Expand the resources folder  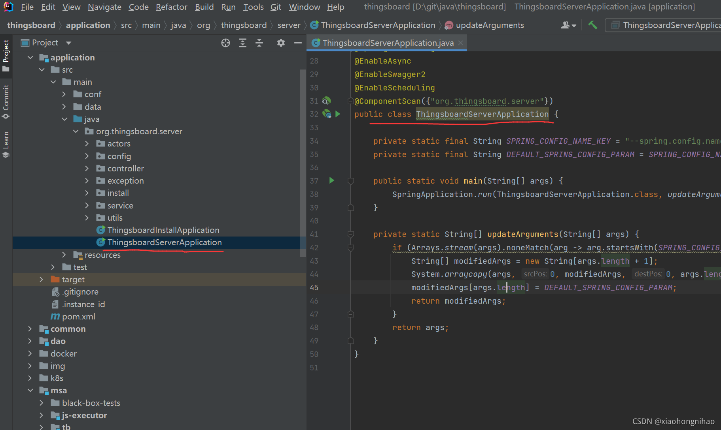point(64,255)
